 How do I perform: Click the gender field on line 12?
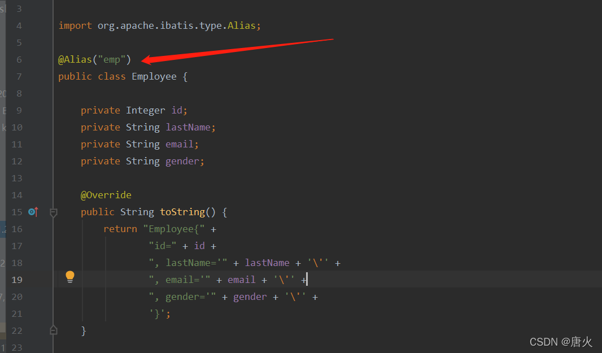tap(182, 162)
